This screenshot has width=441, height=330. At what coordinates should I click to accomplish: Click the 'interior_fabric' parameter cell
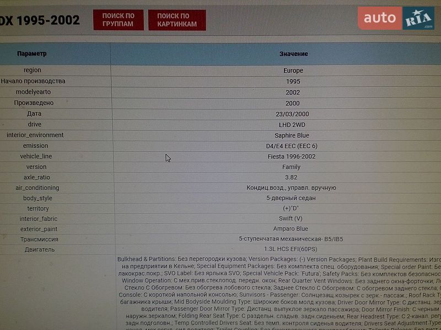[39, 219]
